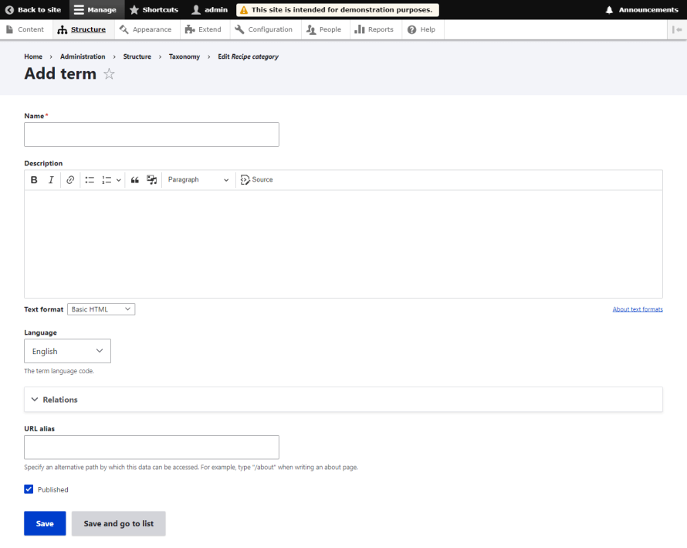Open the People admin tab
Viewport: 687px width, 548px height.
tap(324, 29)
